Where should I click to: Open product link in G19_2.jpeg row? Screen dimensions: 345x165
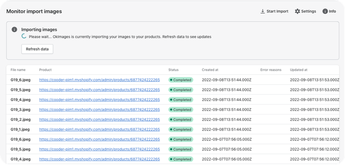(99, 120)
